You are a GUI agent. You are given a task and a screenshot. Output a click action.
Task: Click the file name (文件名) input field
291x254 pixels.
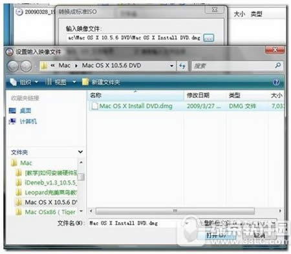138,223
